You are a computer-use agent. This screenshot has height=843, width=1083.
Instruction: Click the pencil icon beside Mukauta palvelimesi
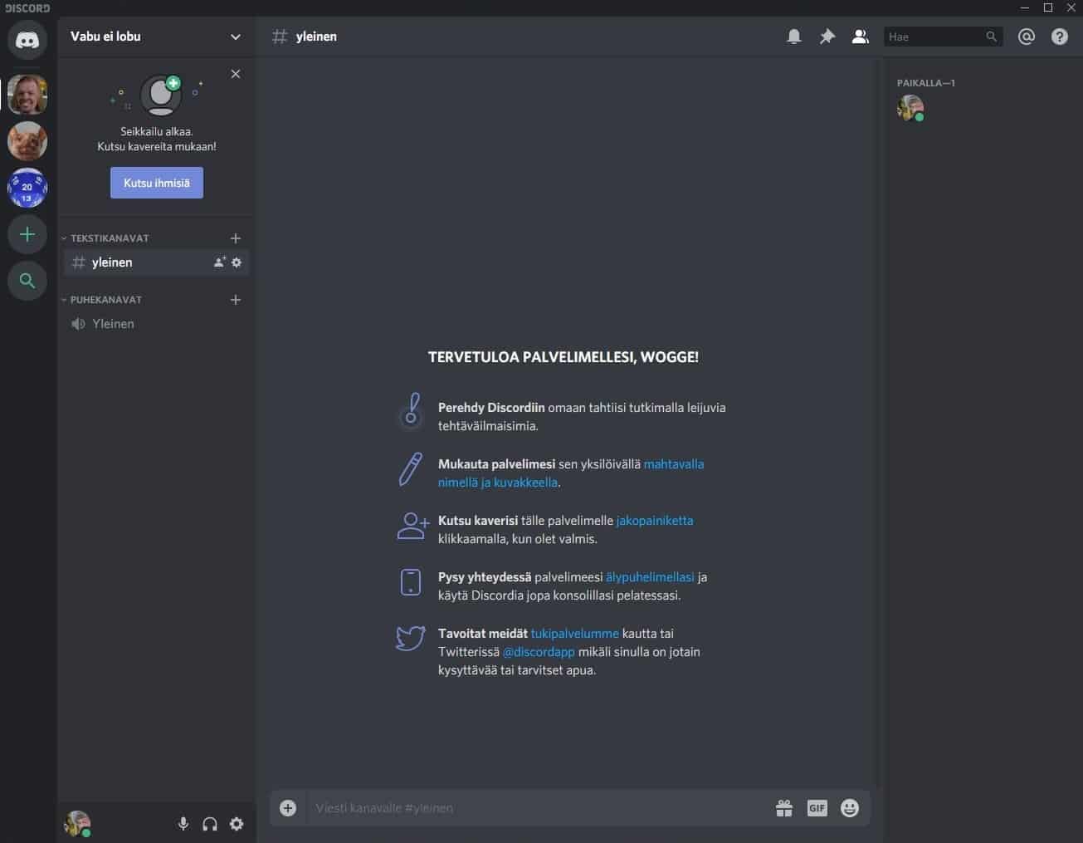click(411, 469)
